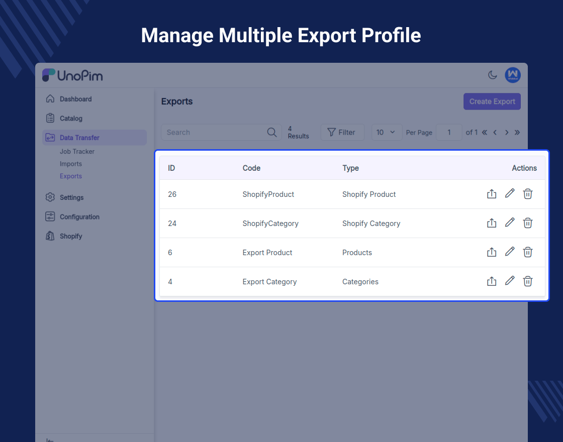Collapse the sidebar menu
The width and height of the screenshot is (563, 442).
50,440
